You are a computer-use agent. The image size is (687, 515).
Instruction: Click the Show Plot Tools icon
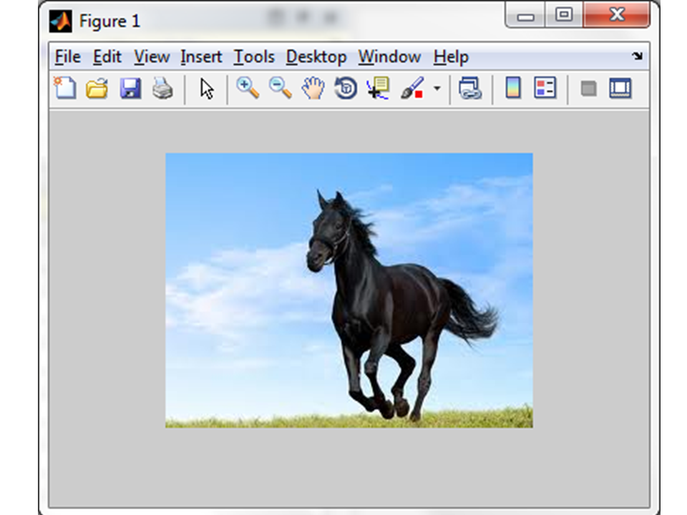point(620,88)
